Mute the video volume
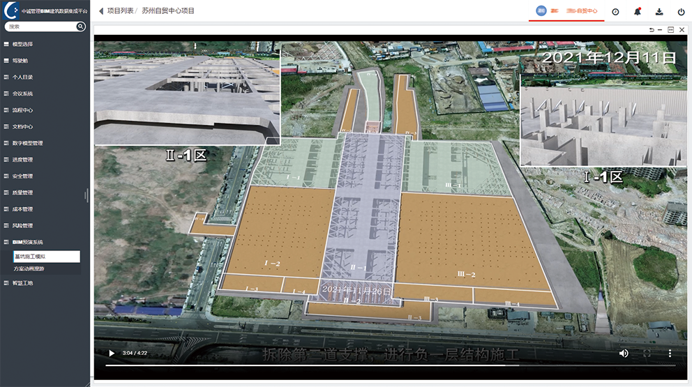 click(624, 354)
